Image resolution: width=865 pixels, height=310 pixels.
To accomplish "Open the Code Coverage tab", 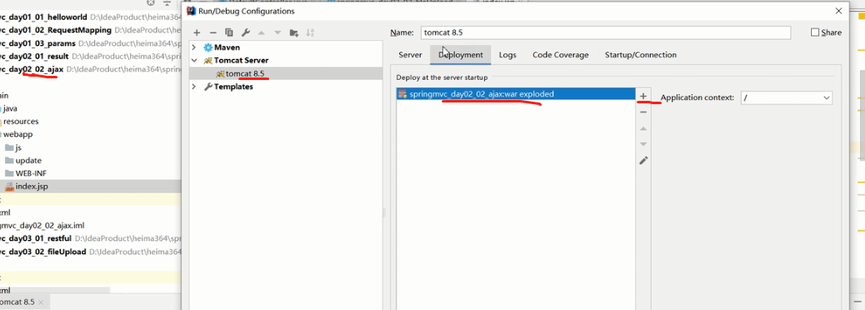I will [561, 55].
